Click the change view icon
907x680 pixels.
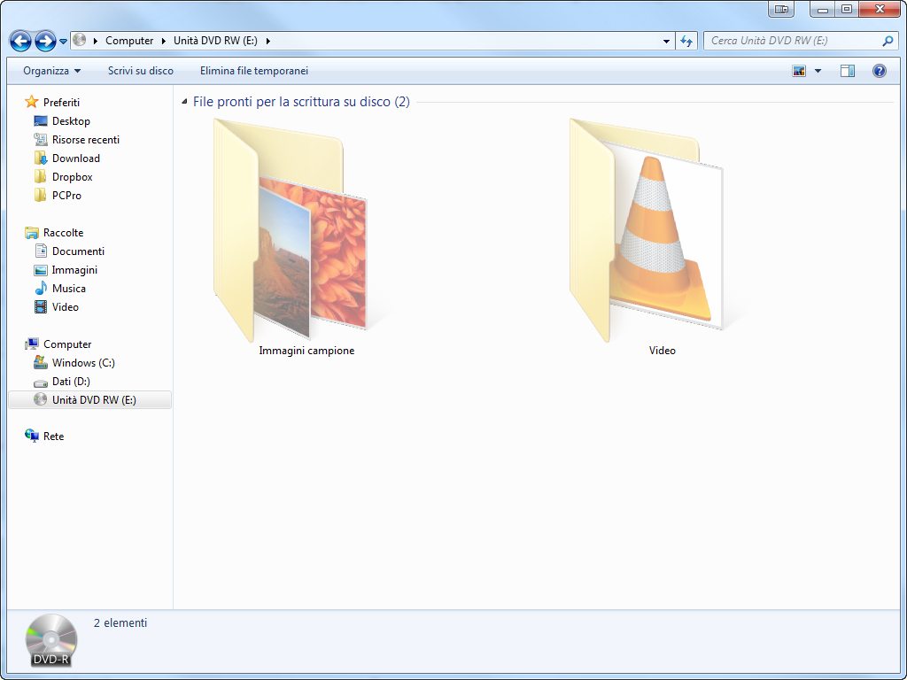[x=799, y=71]
